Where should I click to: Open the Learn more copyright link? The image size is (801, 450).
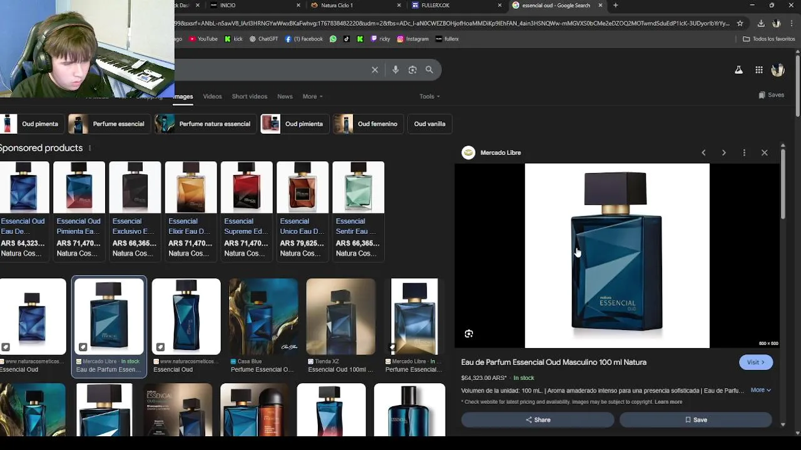point(668,402)
